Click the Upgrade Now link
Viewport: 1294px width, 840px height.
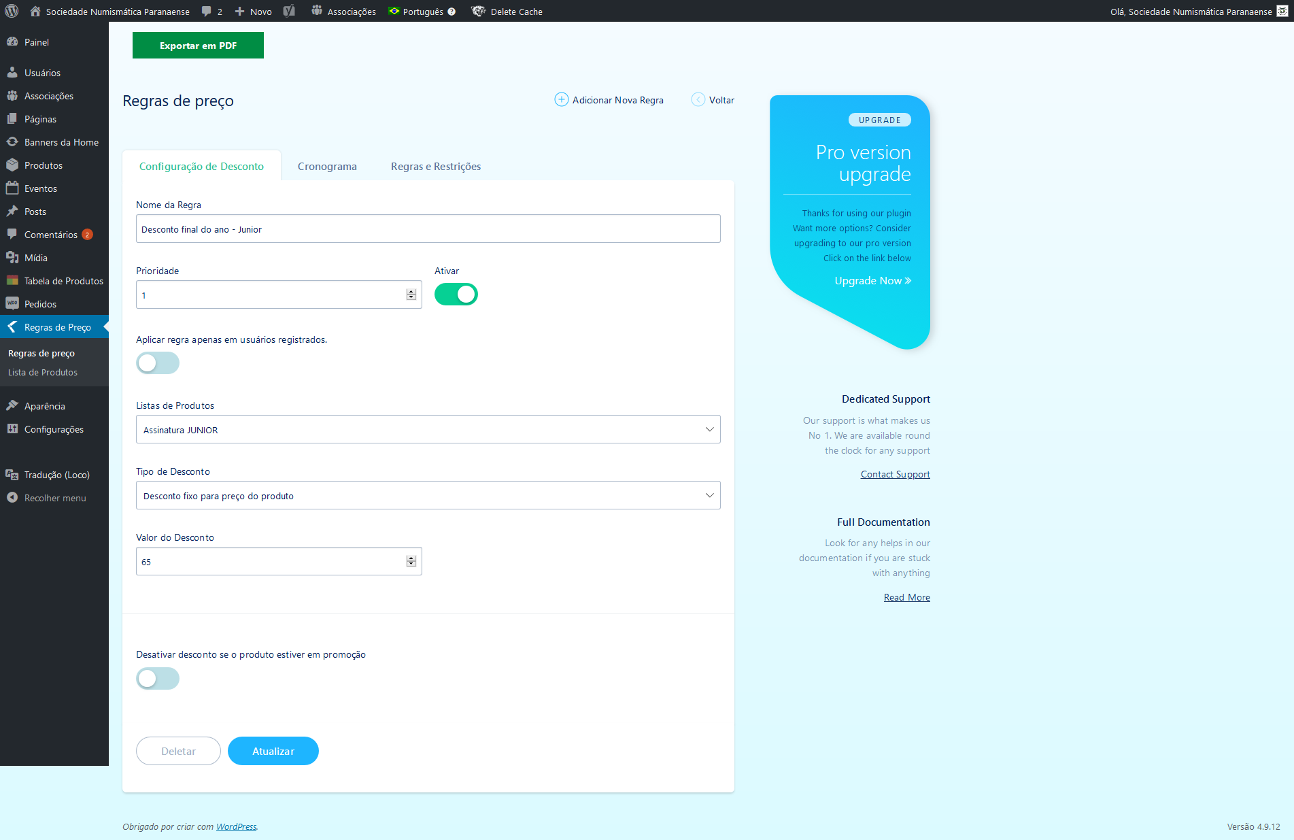[873, 280]
